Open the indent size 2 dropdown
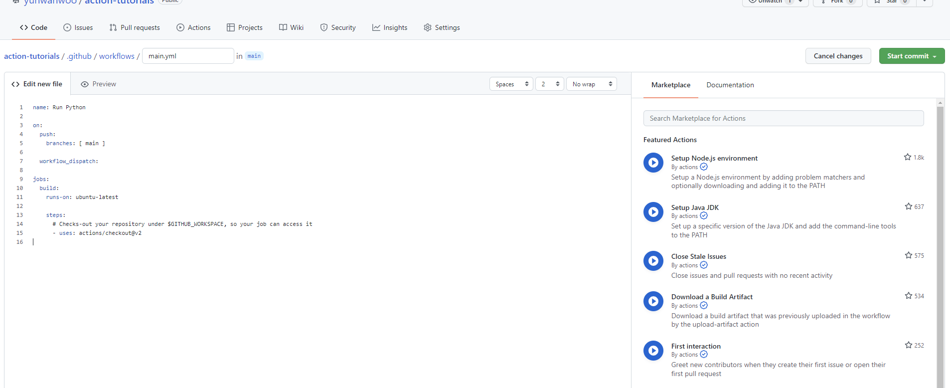Image resolution: width=950 pixels, height=388 pixels. (550, 84)
